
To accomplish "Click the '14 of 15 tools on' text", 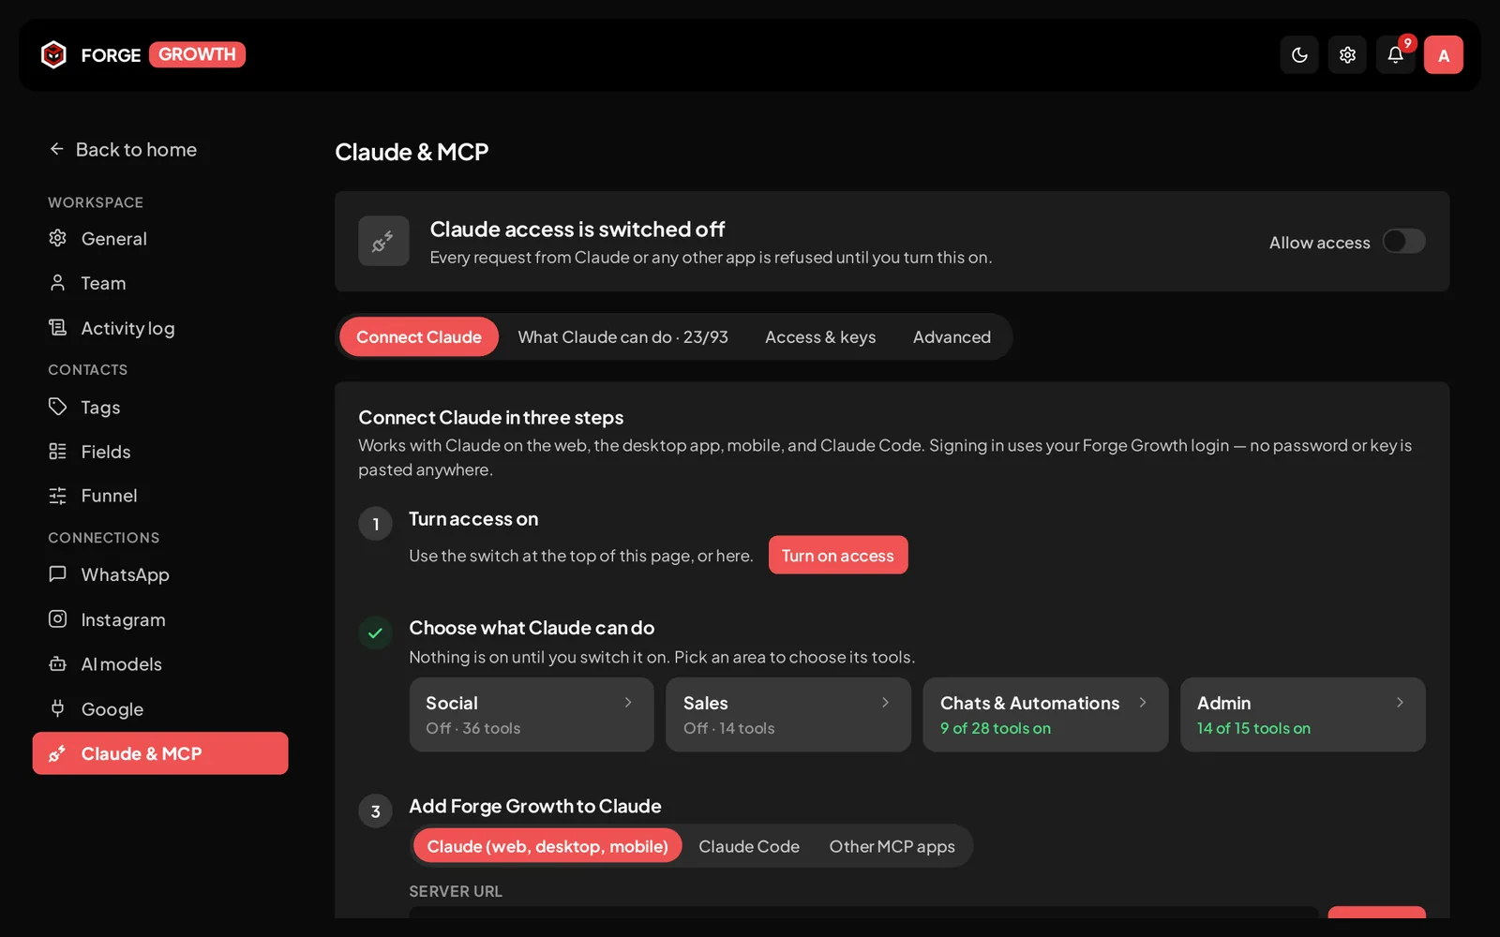I will point(1253,728).
